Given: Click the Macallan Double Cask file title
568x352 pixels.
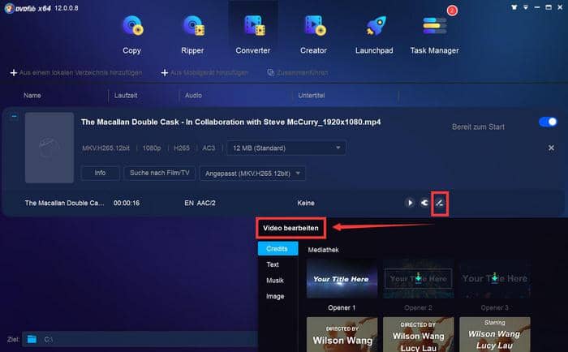Looking at the screenshot, I should 230,122.
